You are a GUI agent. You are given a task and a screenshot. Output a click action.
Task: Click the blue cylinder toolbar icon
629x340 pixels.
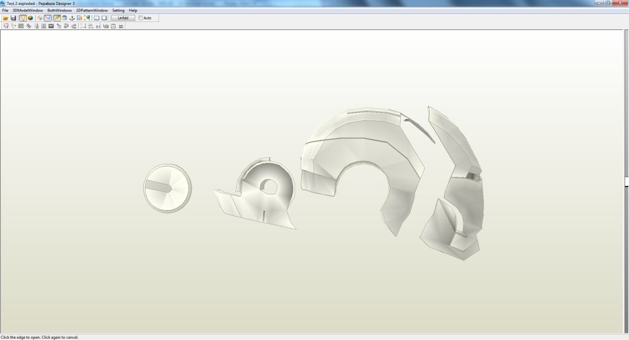point(64,18)
